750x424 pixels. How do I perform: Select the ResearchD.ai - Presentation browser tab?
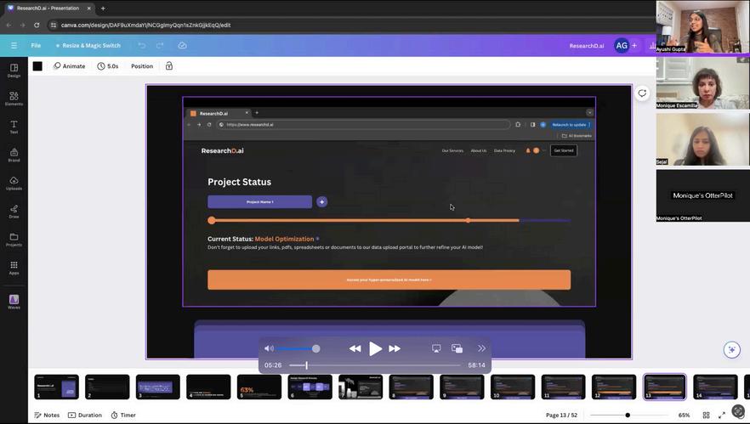tap(48, 8)
